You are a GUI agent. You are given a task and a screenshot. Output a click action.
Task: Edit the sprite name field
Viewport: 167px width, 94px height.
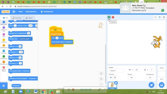pos(116,70)
